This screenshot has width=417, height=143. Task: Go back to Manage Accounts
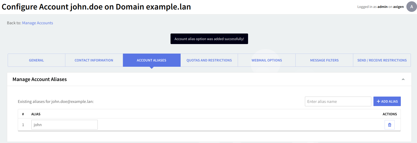(x=37, y=23)
